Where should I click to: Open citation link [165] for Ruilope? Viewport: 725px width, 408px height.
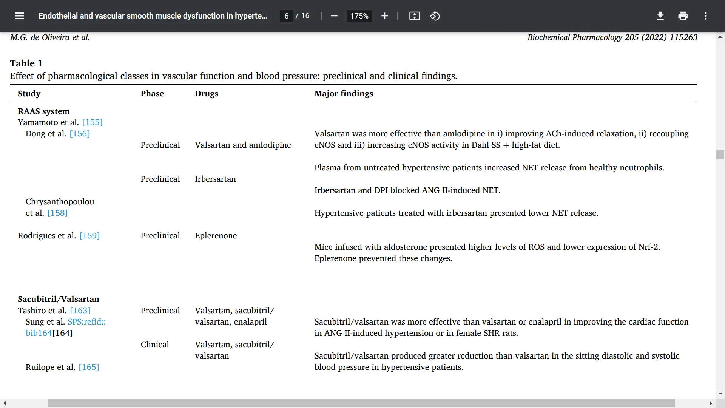point(89,367)
